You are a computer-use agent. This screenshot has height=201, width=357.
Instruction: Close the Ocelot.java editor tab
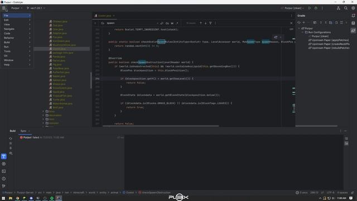point(114,16)
